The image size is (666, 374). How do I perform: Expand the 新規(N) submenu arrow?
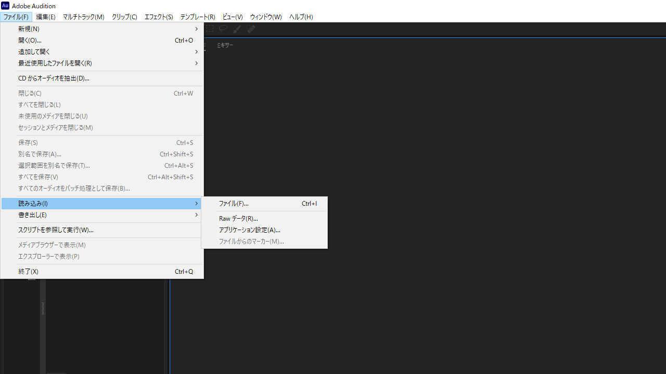196,29
